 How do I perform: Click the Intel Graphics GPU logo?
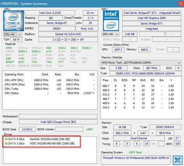point(111,21)
